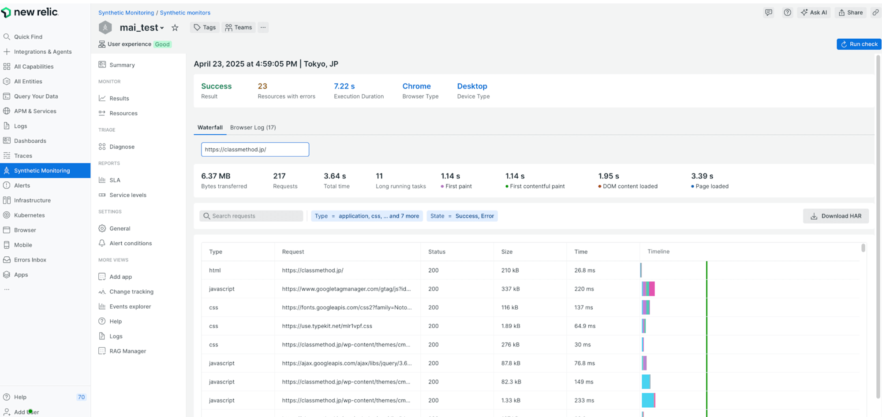The width and height of the screenshot is (882, 417).
Task: Open Quick Find search icon
Action: click(x=7, y=37)
